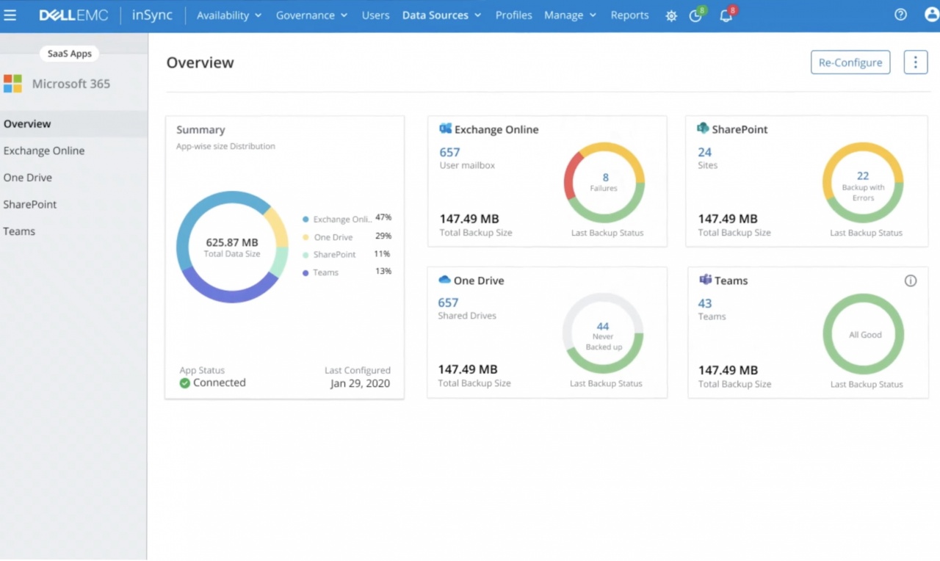Select Exchange Online in the sidebar
This screenshot has width=940, height=561.
(73, 151)
